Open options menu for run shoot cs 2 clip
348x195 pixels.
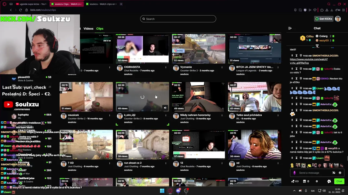click(166, 163)
